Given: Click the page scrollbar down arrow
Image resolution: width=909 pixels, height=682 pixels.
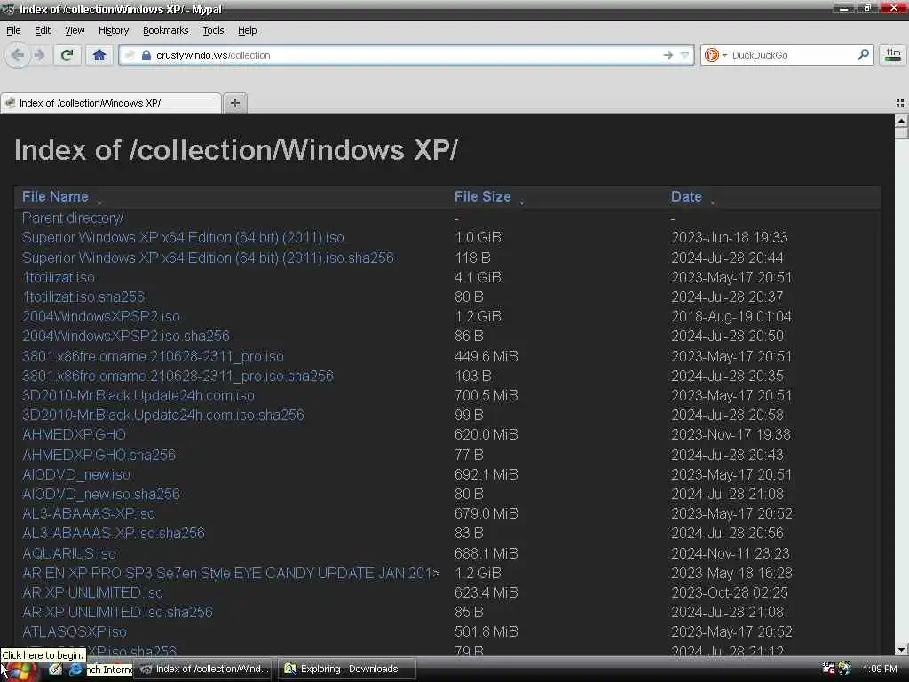Looking at the screenshot, I should pos(901,650).
